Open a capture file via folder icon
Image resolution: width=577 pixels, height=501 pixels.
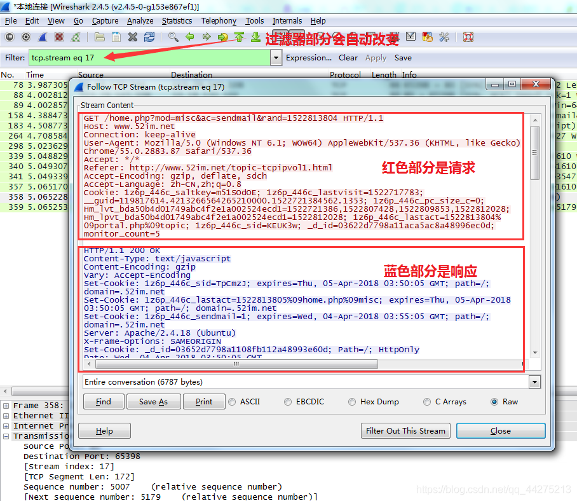point(99,37)
